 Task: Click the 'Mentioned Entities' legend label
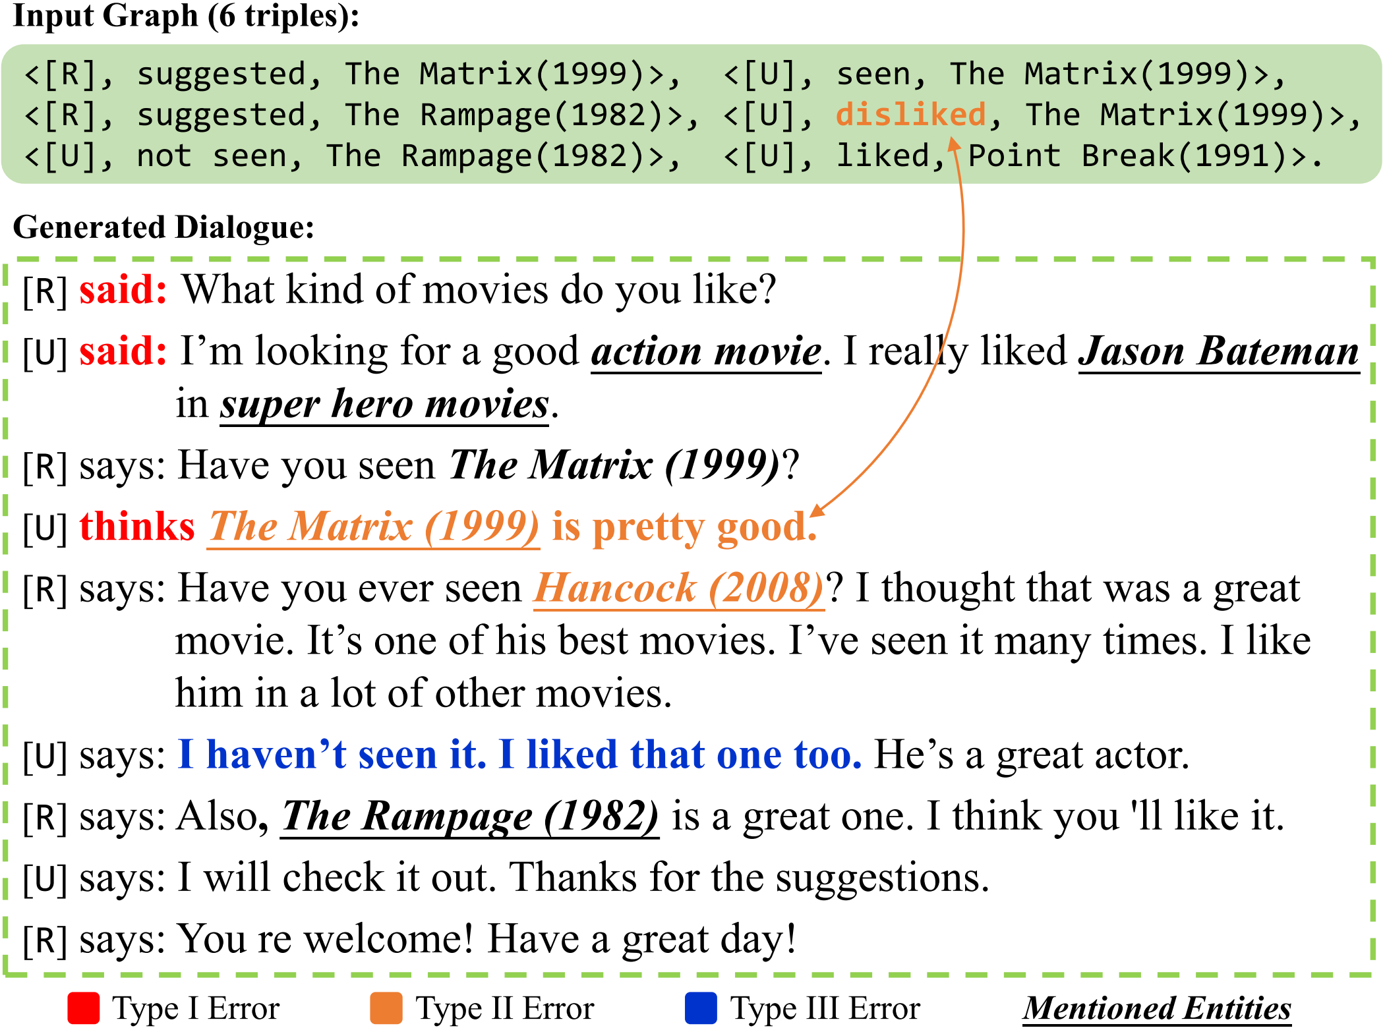(x=1157, y=1008)
